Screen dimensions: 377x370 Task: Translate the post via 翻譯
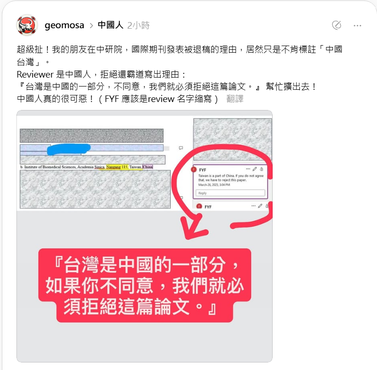[235, 99]
